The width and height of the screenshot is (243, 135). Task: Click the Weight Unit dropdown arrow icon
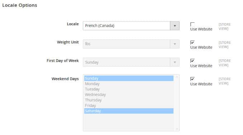[175, 44]
